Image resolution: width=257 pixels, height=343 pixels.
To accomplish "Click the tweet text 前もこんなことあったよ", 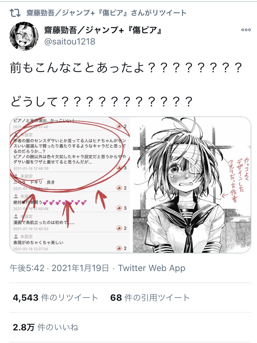I will pos(77,68).
